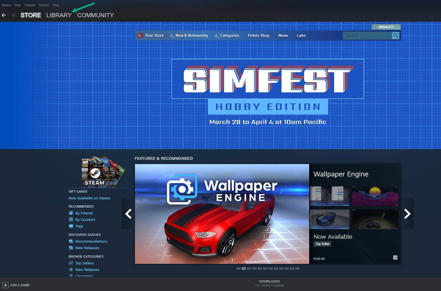Click the WISHLIST button
Viewport: 441px width, 291px height.
pyautogui.click(x=386, y=27)
